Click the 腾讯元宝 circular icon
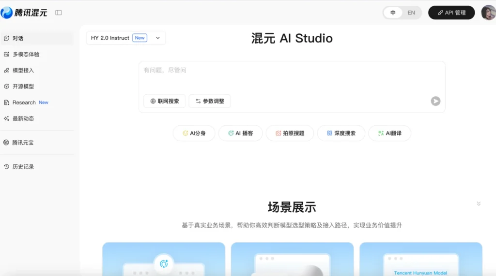 6,143
